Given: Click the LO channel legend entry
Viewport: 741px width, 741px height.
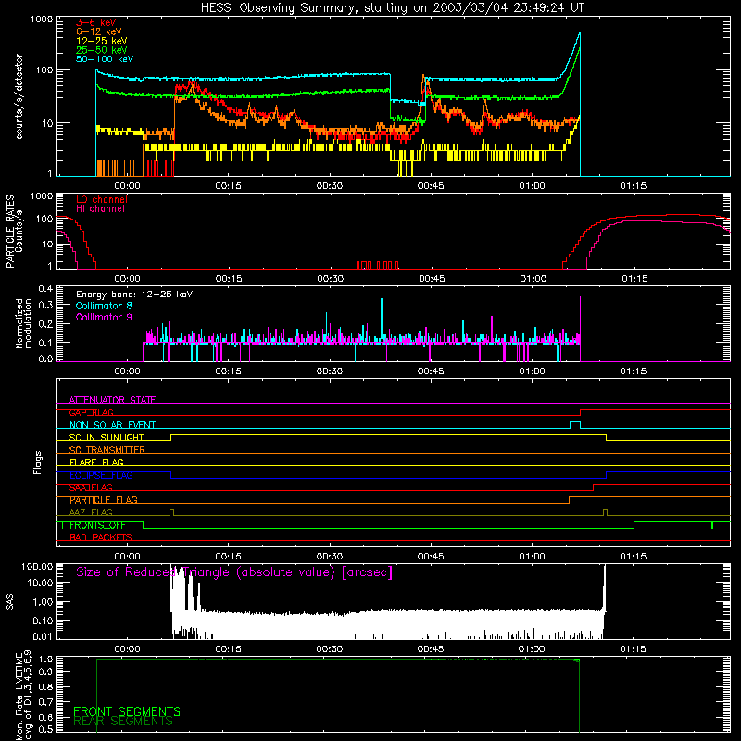Looking at the screenshot, I should click(101, 199).
